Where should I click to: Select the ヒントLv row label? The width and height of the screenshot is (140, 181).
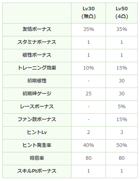click(x=37, y=132)
